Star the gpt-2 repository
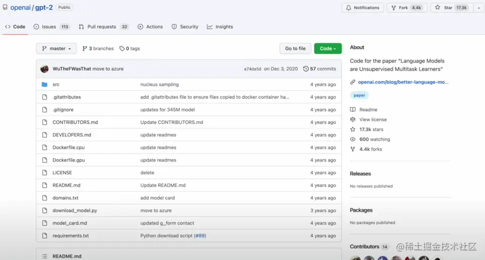 452,8
